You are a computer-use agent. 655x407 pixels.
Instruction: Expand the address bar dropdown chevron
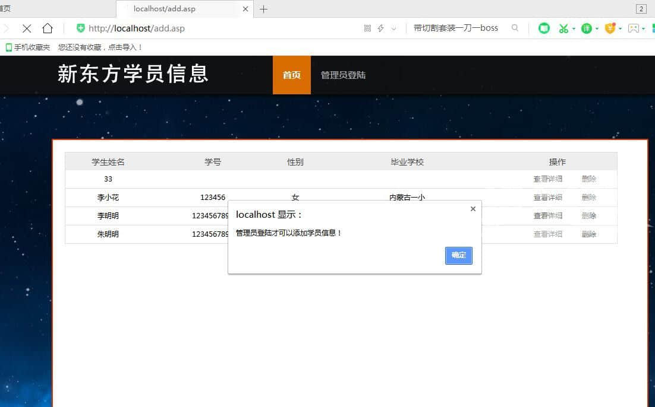pos(393,28)
